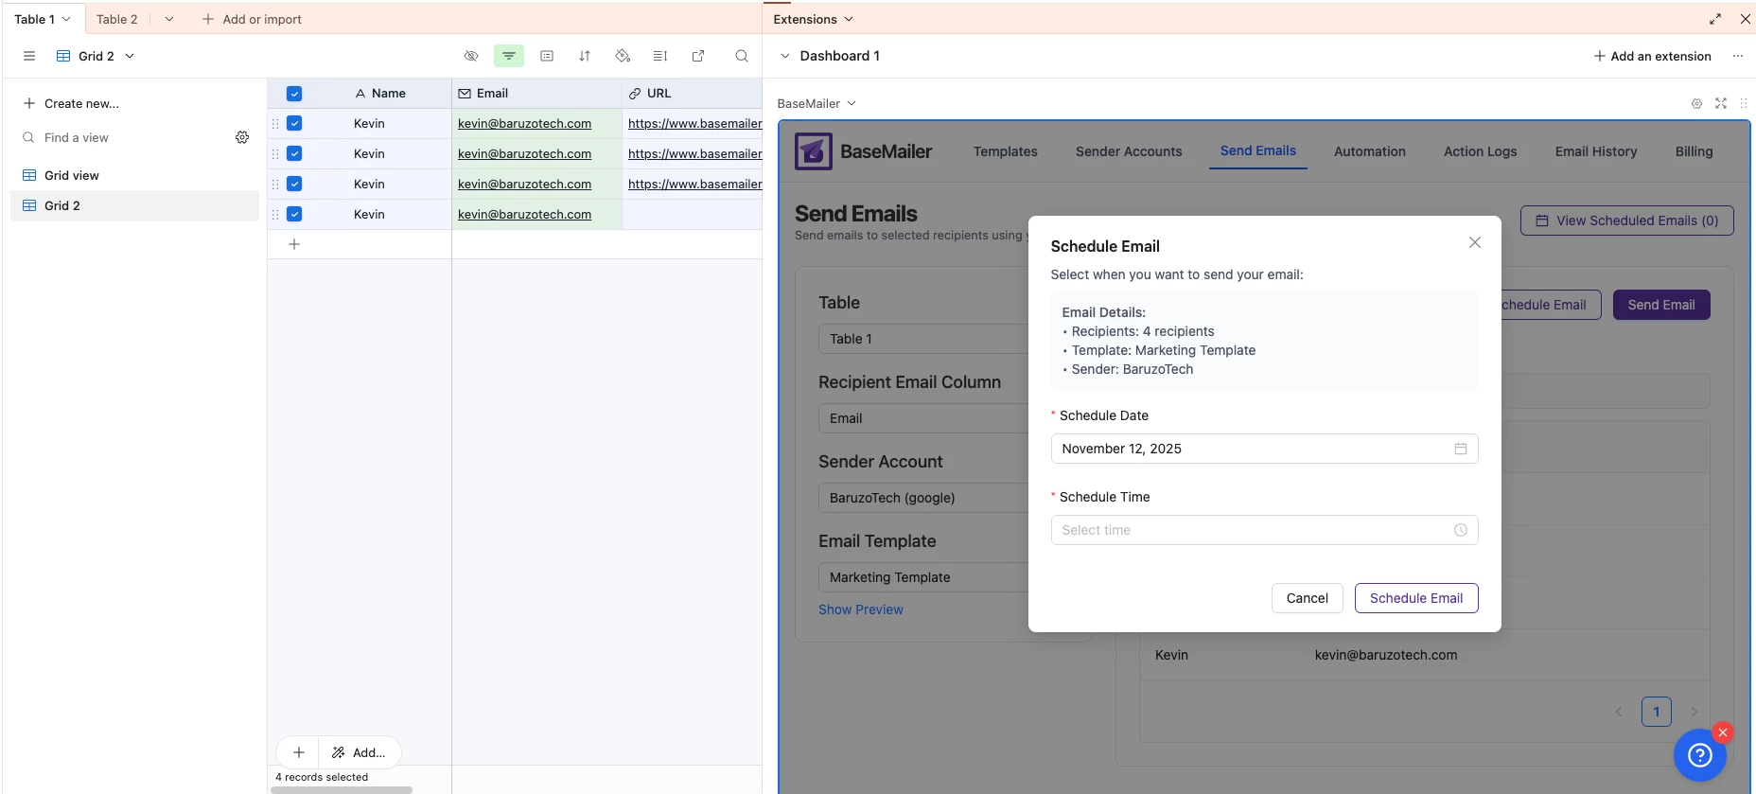
Task: Click the URL column header
Action: tap(693, 93)
